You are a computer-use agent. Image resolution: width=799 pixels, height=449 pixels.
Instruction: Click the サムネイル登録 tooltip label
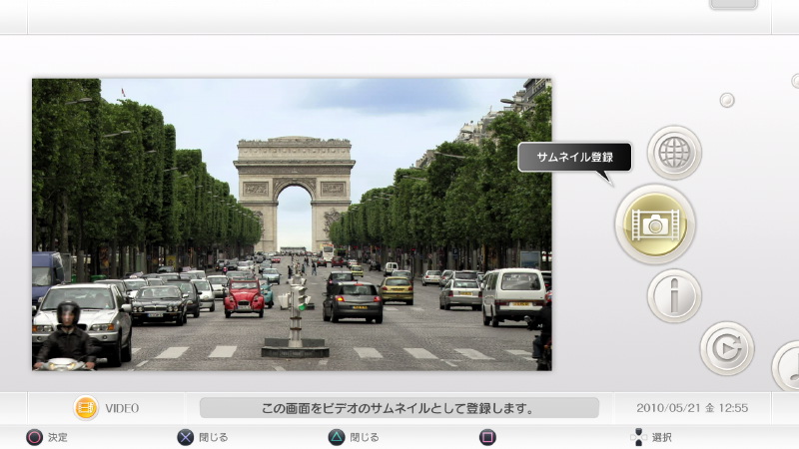(x=575, y=158)
